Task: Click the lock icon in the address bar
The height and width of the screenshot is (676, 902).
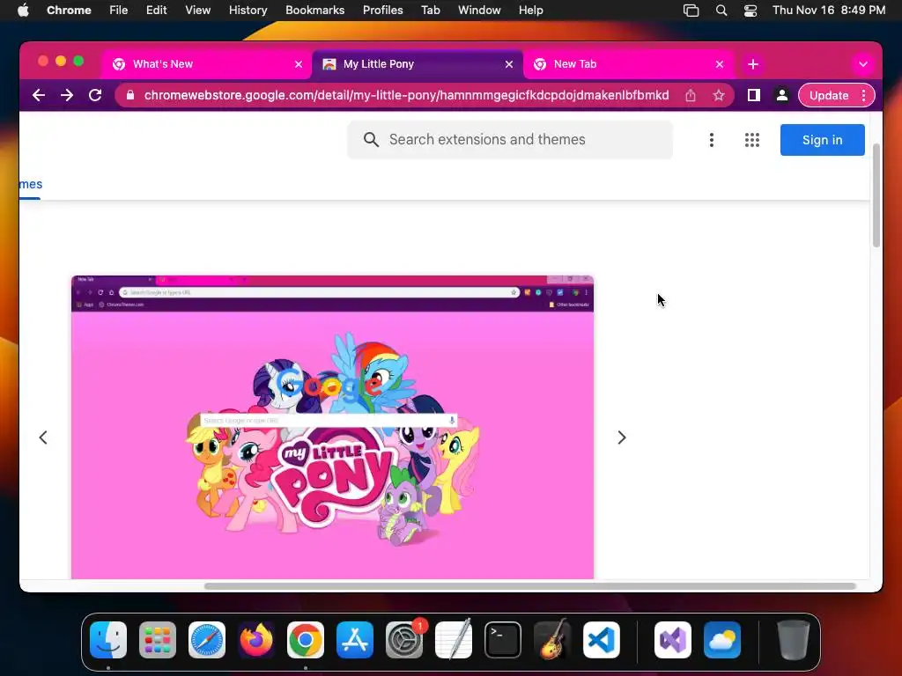Action: 130,95
